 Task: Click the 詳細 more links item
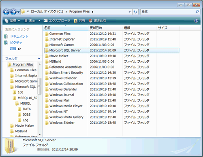(15, 49)
